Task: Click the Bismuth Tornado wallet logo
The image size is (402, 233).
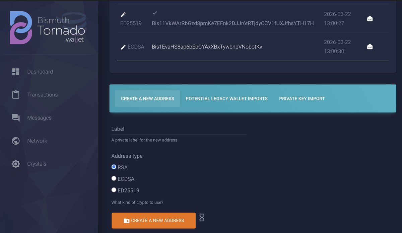Action: click(x=48, y=27)
